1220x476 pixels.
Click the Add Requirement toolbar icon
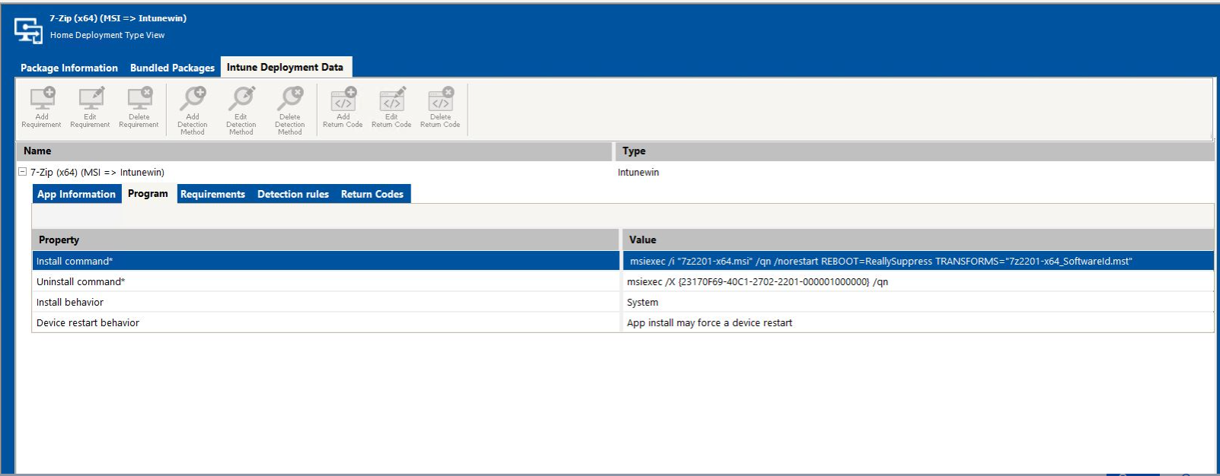click(42, 99)
